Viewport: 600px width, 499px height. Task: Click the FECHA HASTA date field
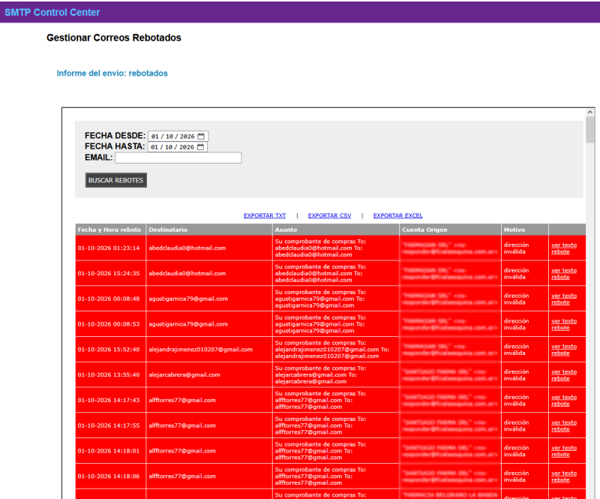178,147
